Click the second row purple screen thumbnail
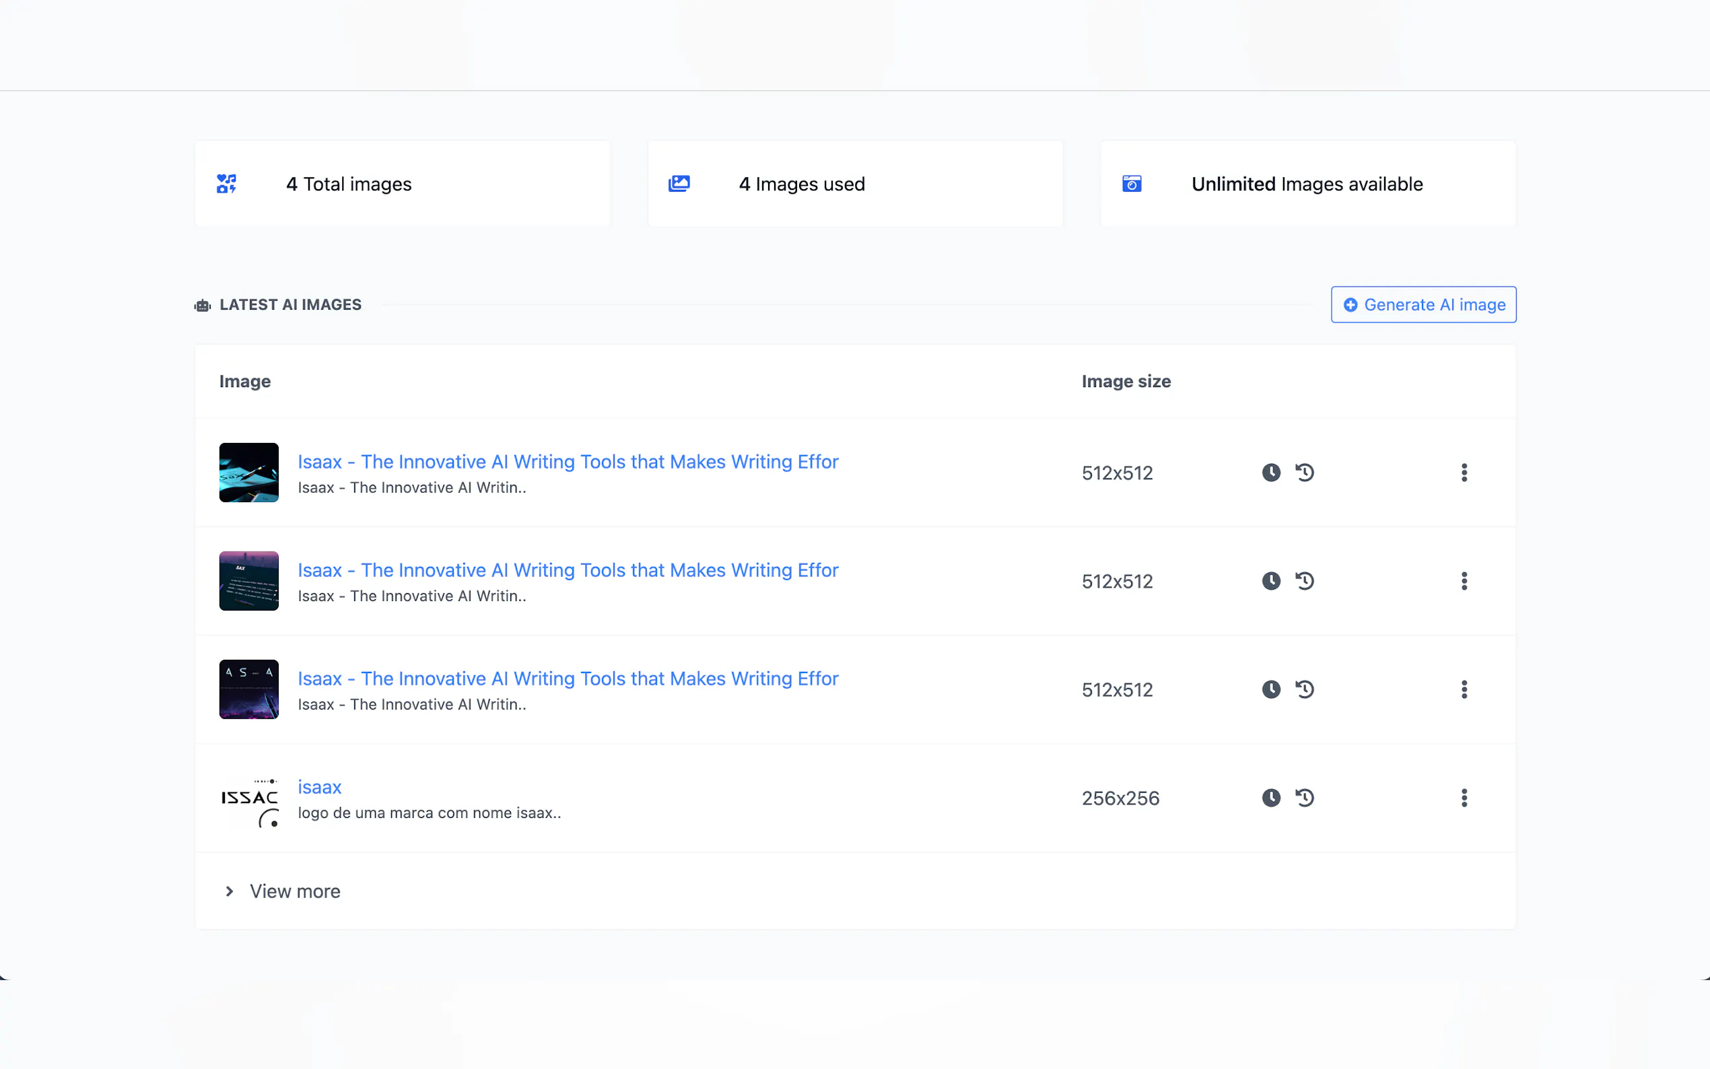The height and width of the screenshot is (1069, 1710). click(249, 581)
